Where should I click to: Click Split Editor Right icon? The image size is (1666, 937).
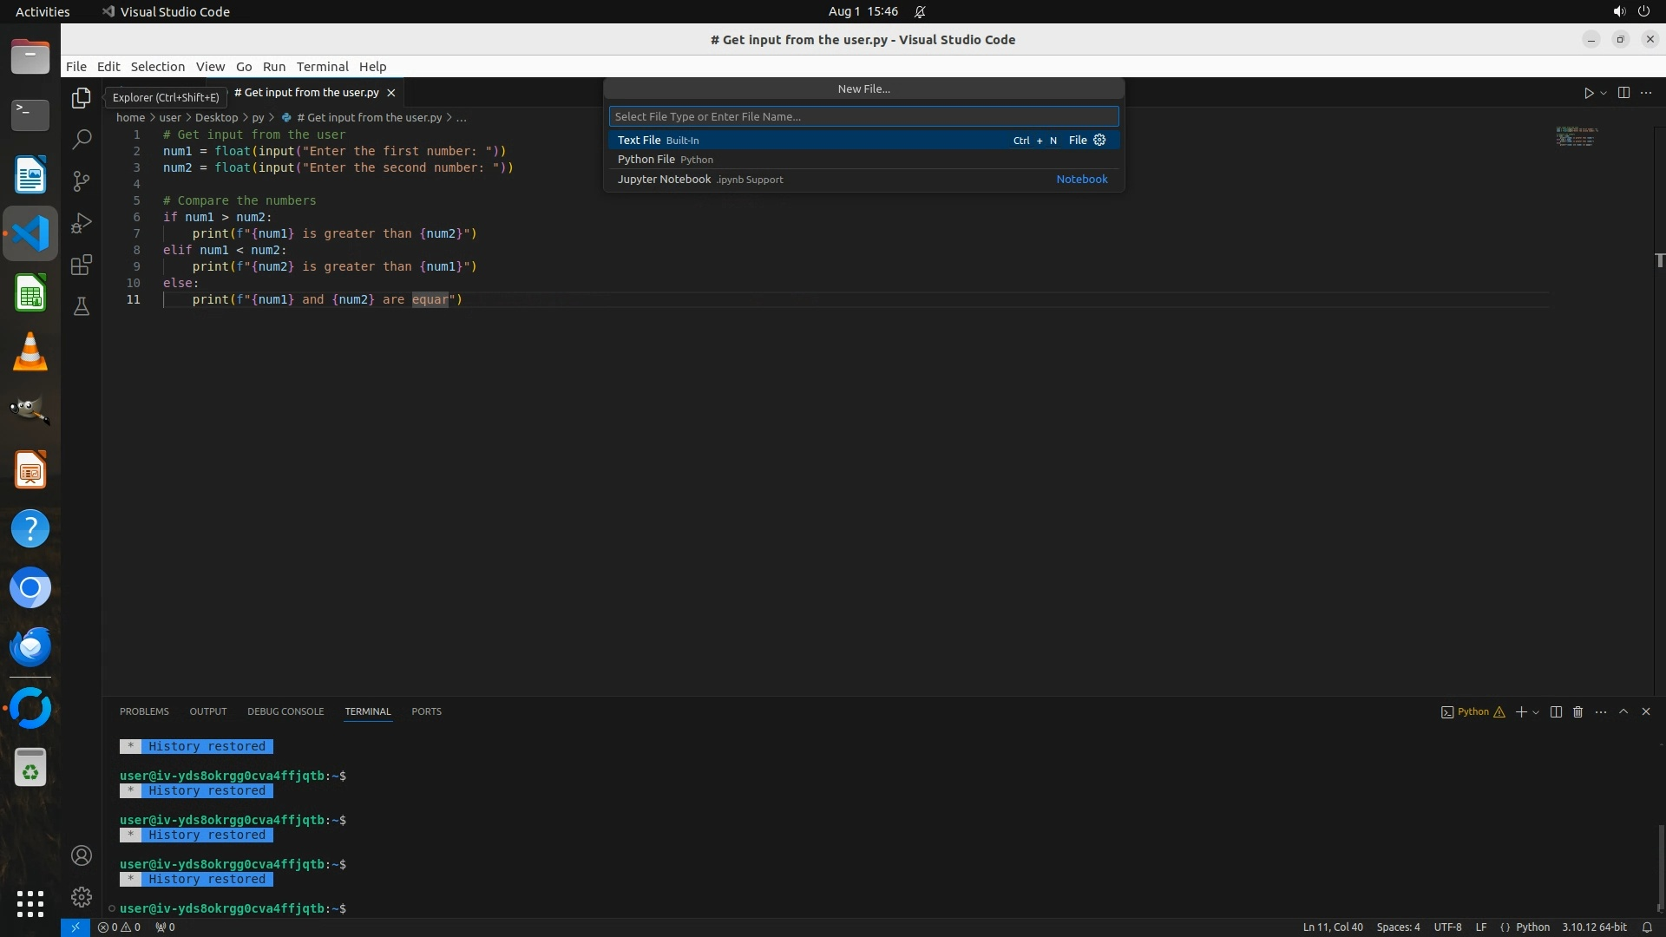pos(1623,93)
